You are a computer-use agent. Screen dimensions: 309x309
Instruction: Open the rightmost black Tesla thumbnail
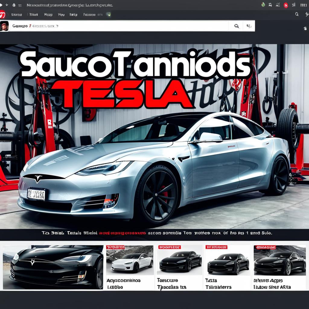(x=280, y=260)
